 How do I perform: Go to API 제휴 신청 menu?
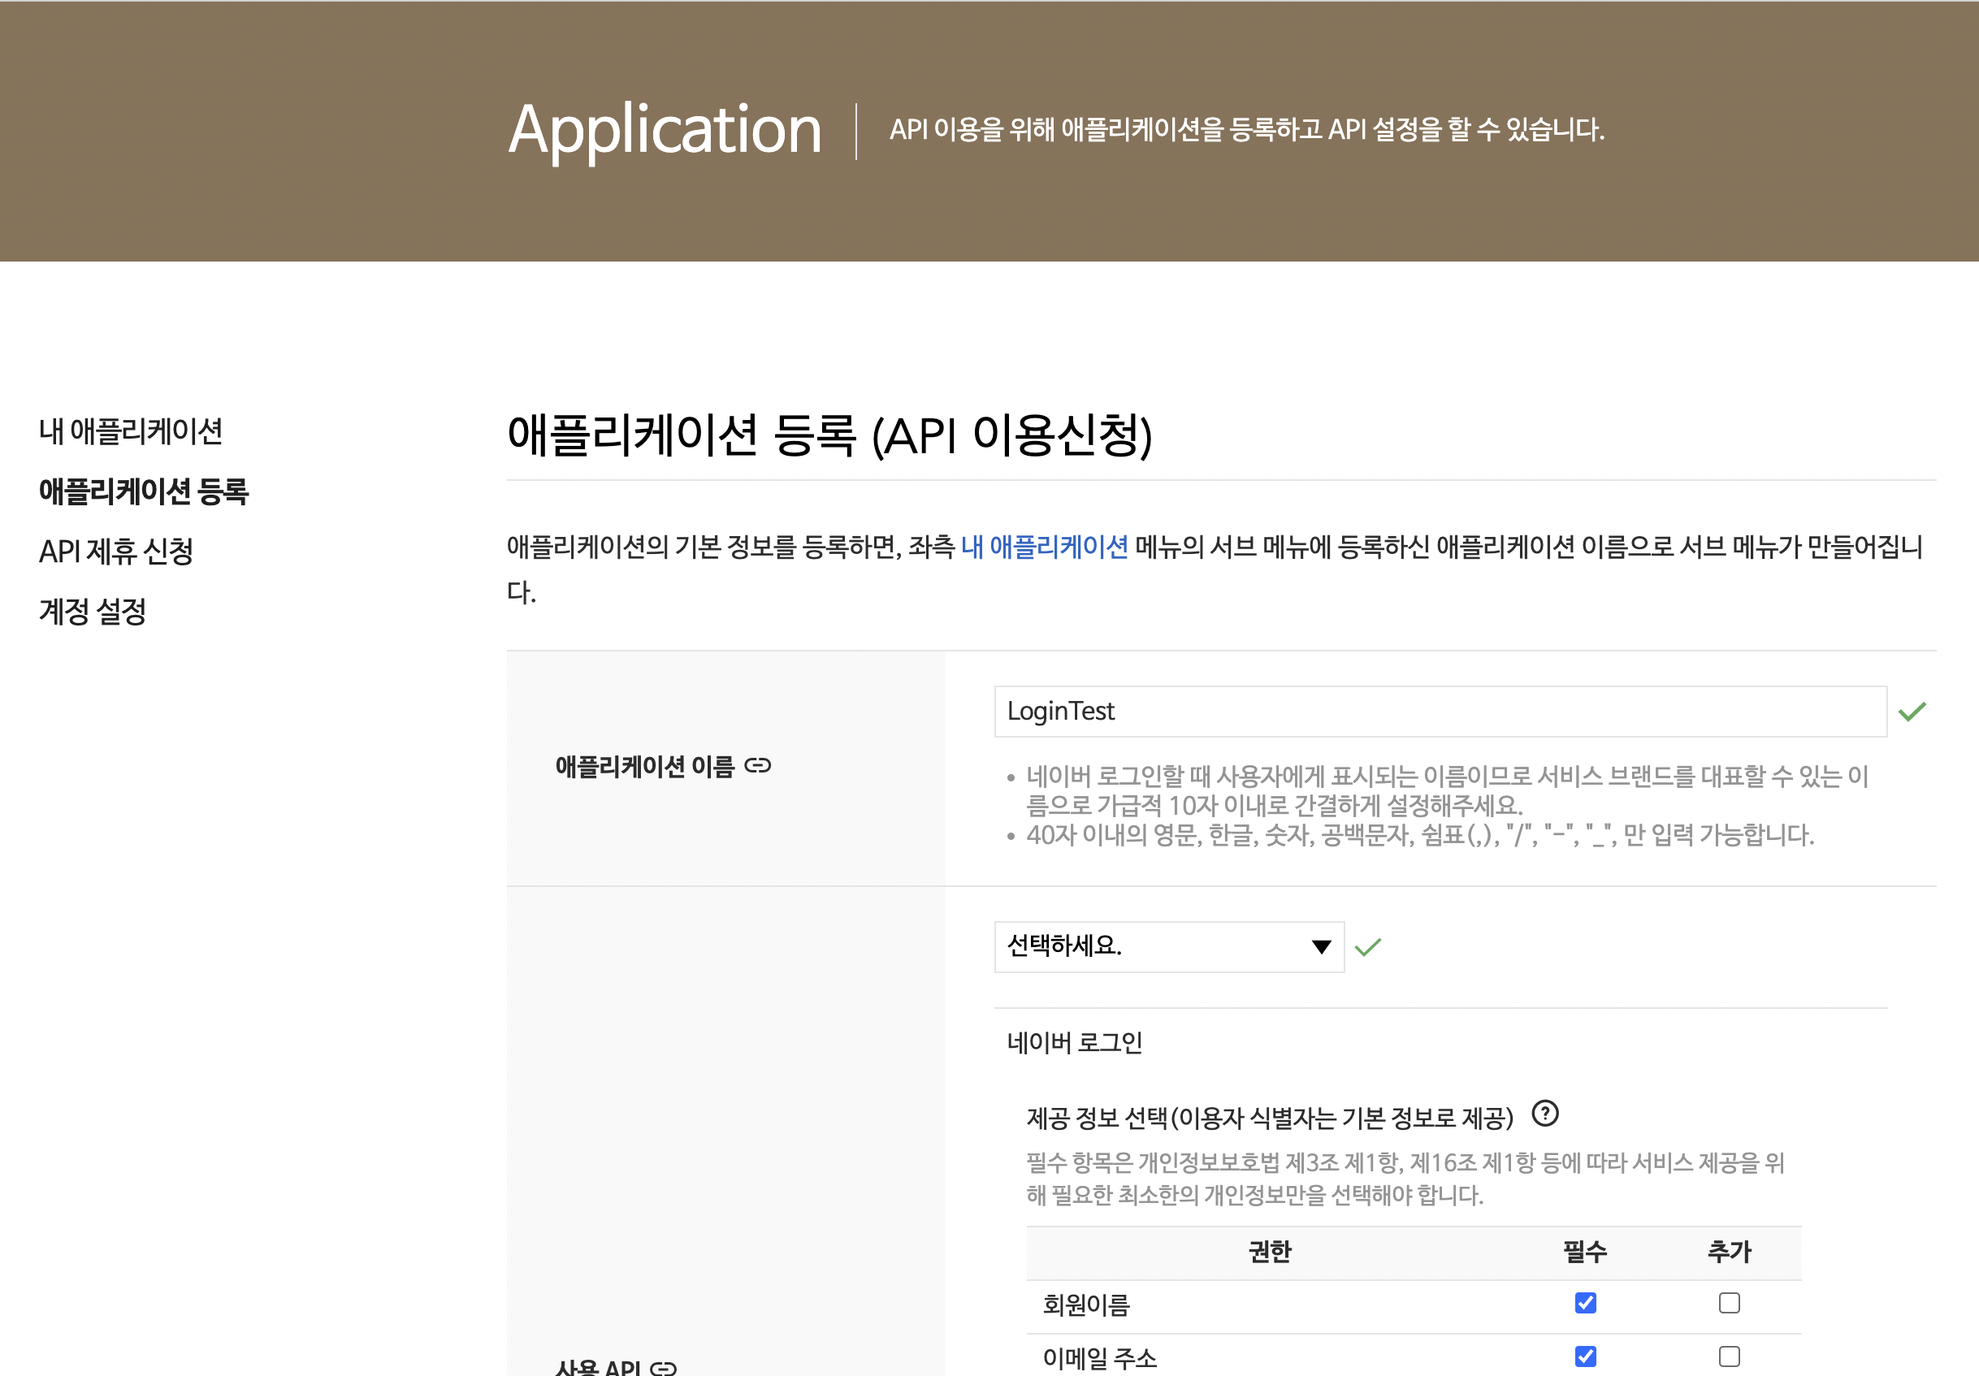pyautogui.click(x=116, y=552)
